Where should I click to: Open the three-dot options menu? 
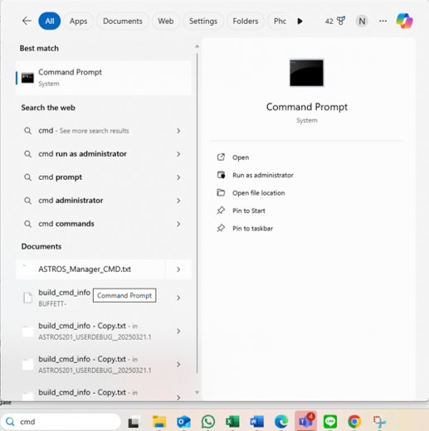click(x=383, y=21)
